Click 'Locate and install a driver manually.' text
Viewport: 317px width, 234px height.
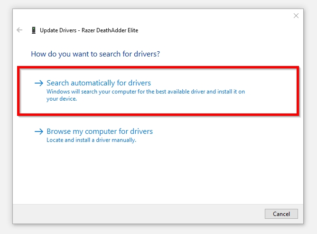pos(92,140)
